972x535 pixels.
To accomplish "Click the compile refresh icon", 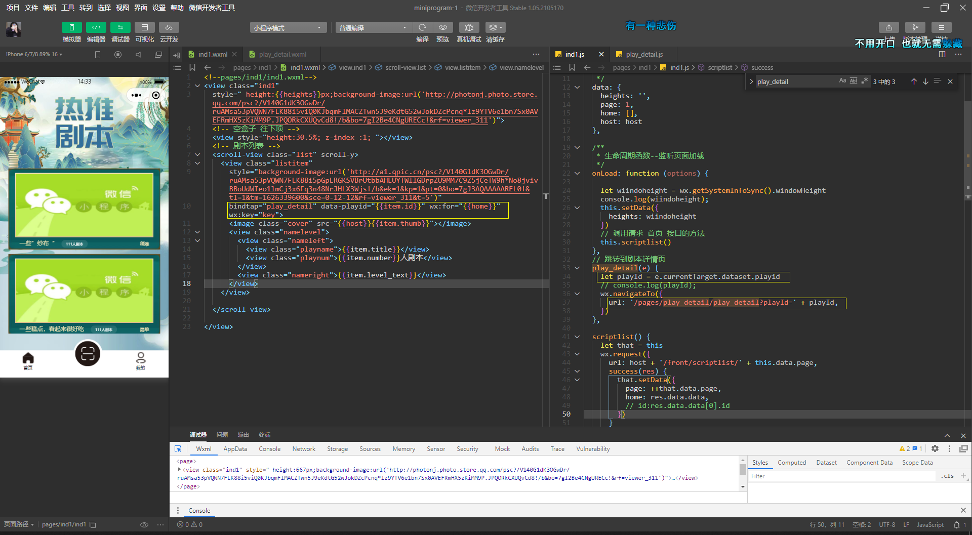I will click(x=422, y=27).
